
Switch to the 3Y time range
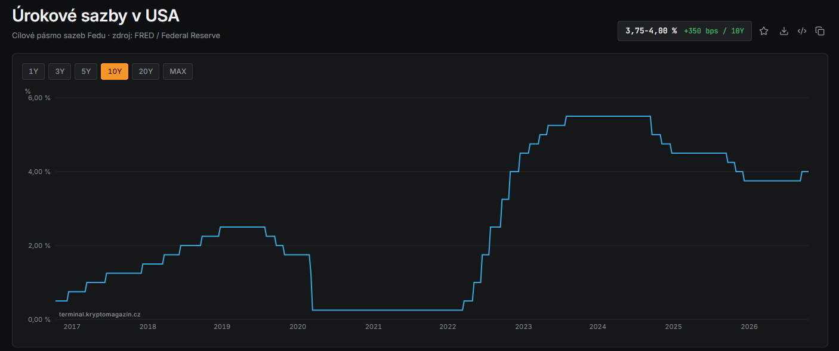click(60, 72)
